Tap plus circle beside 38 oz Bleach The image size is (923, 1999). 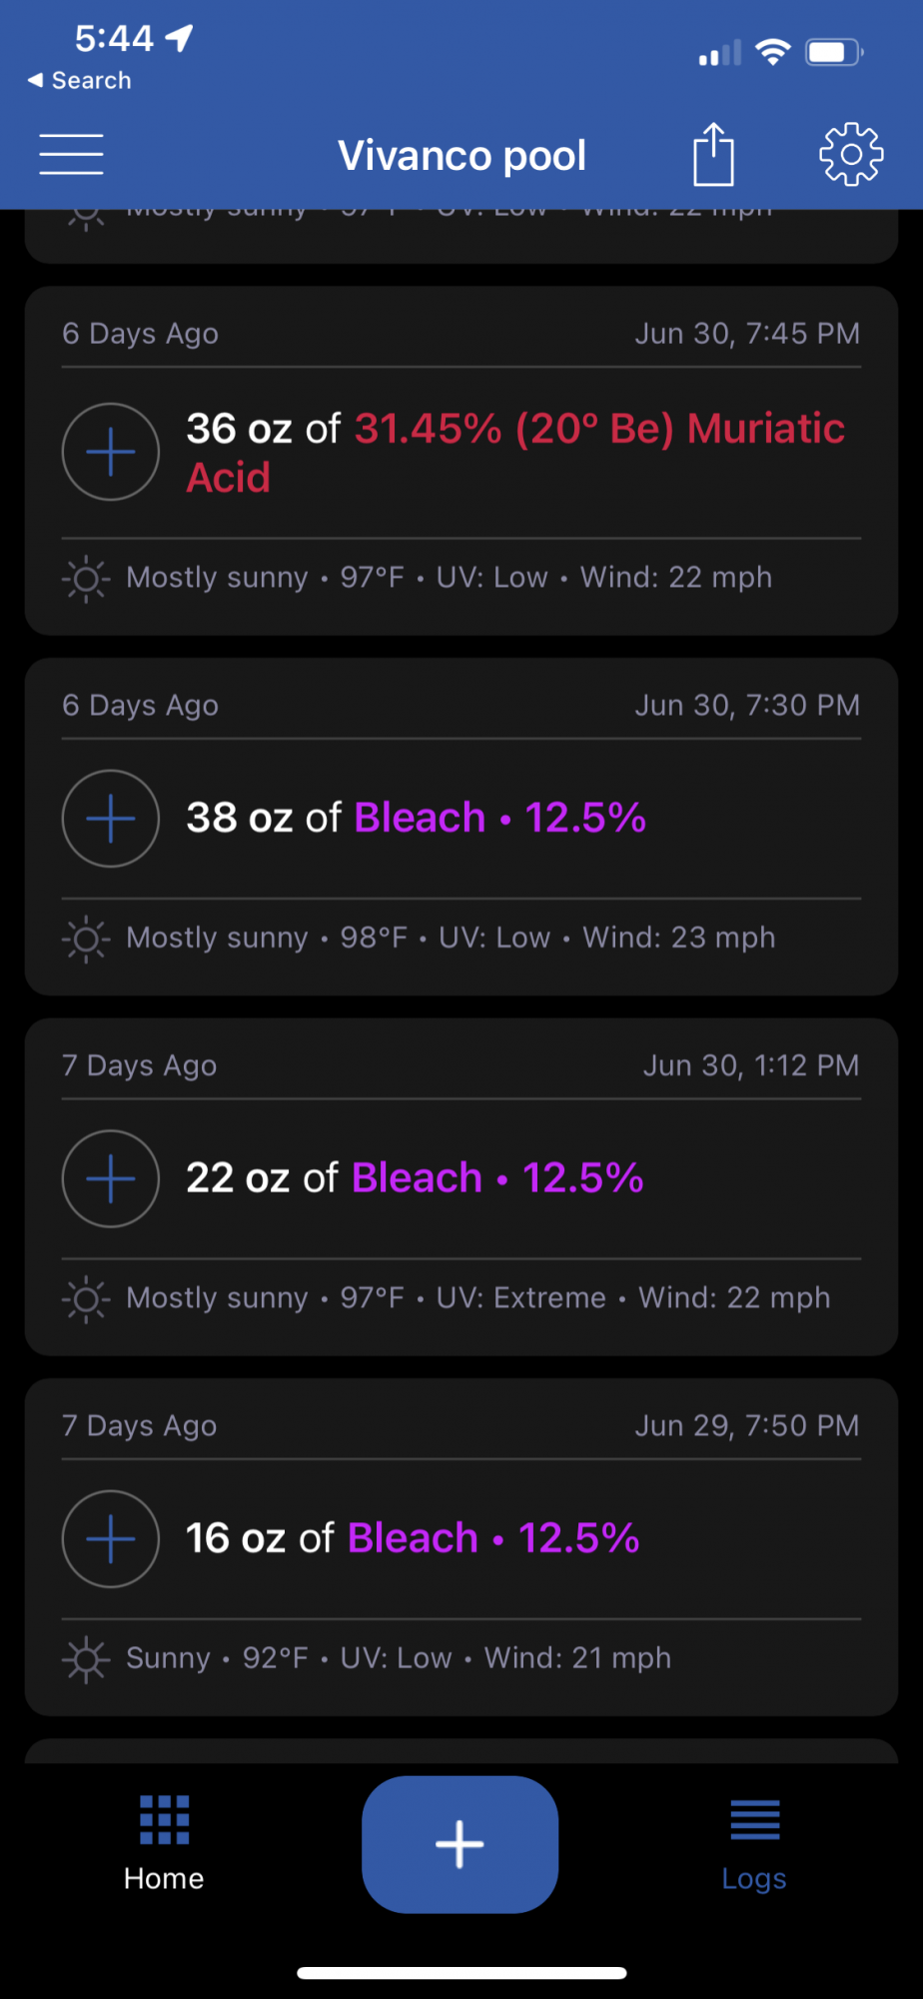pyautogui.click(x=111, y=819)
